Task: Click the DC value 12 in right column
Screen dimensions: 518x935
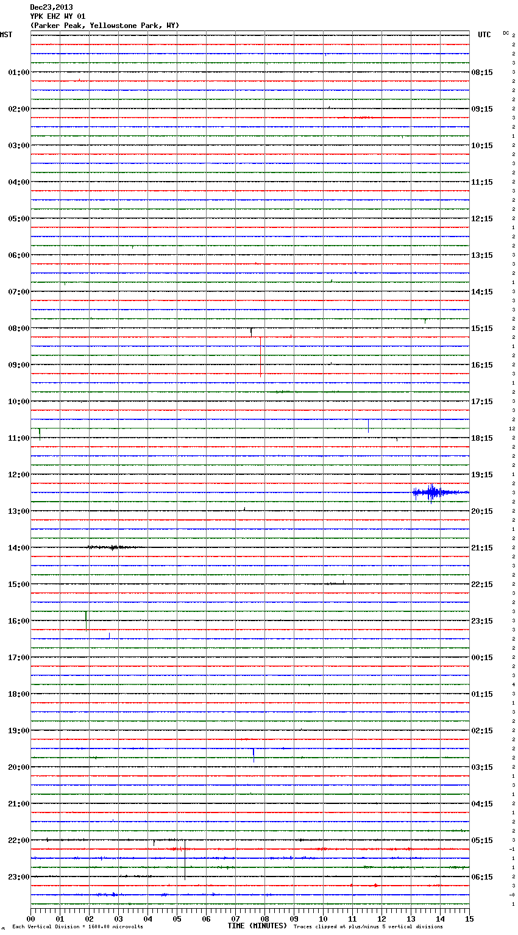Action: click(x=512, y=429)
